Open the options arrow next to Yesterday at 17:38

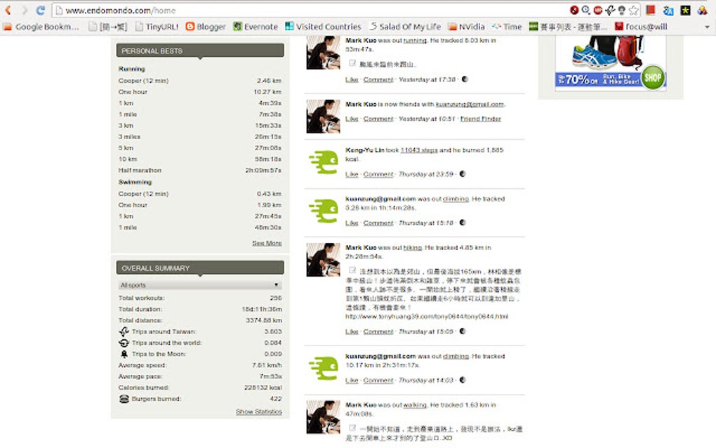click(465, 79)
